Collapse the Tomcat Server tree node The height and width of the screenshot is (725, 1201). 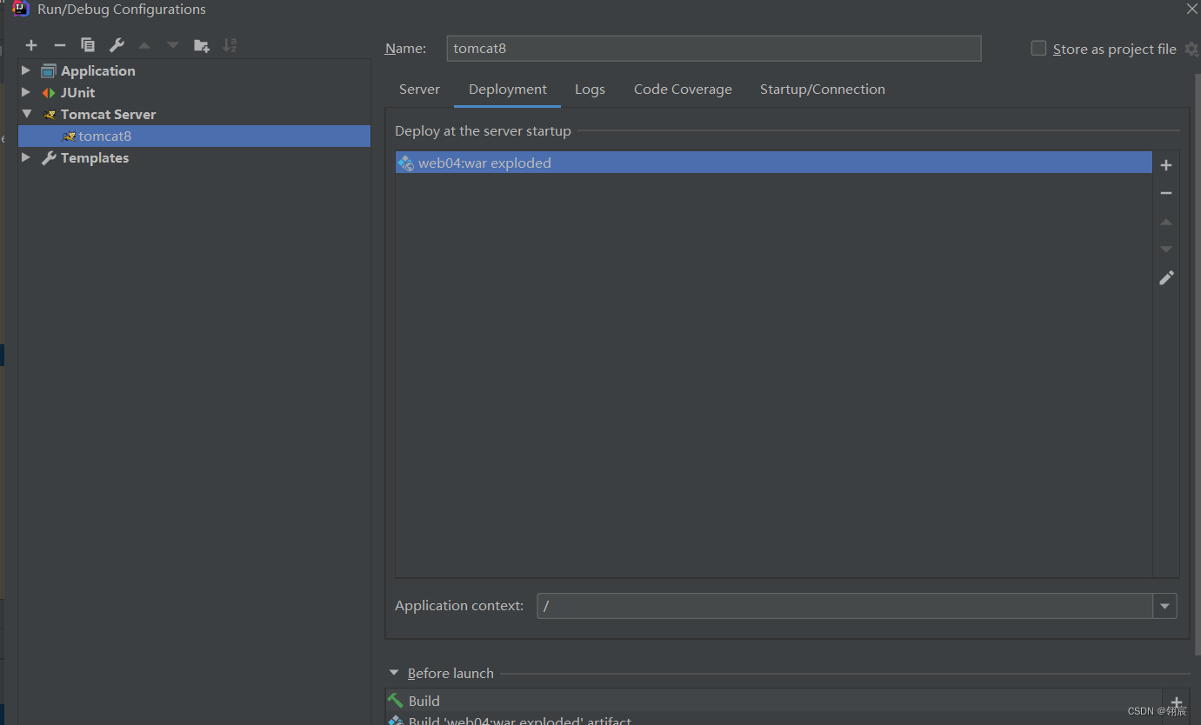click(26, 114)
